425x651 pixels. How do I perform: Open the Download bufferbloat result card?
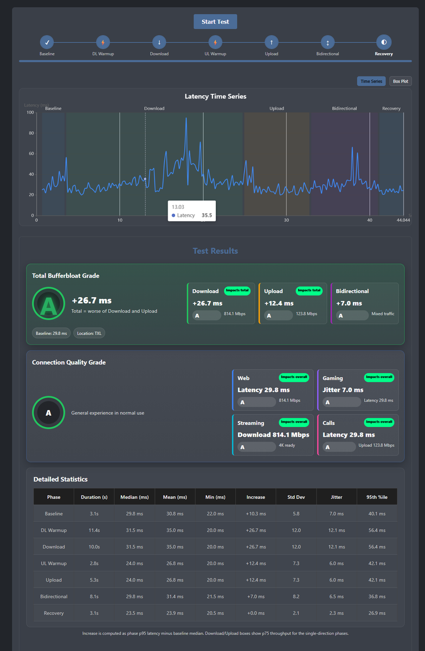pos(221,303)
